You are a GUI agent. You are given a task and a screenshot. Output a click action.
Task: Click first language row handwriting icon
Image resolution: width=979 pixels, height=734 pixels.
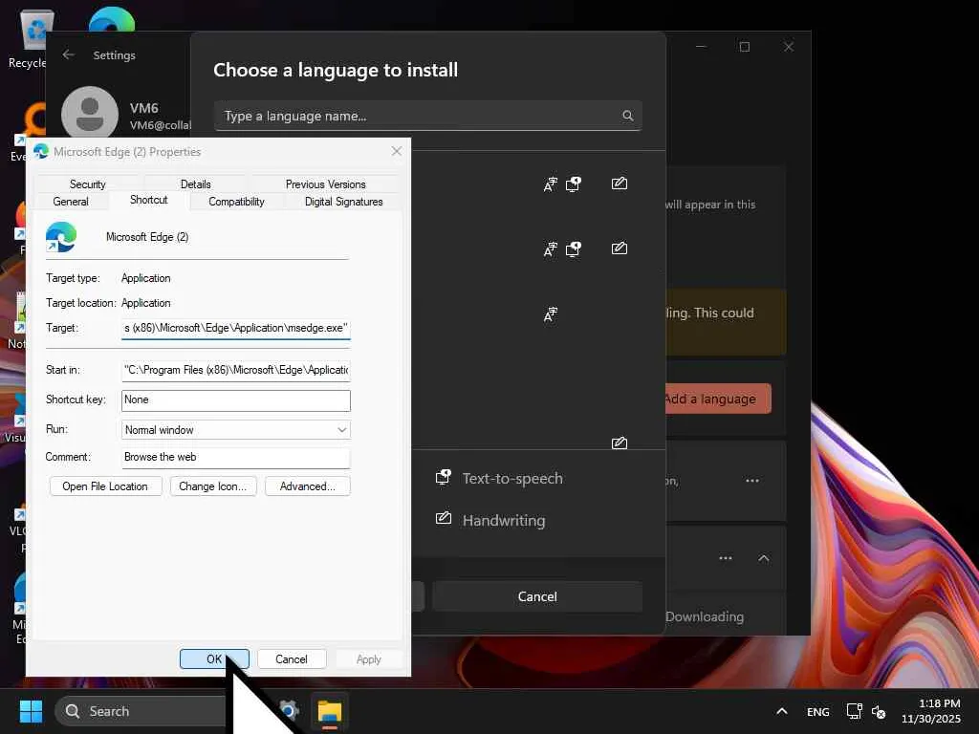pos(620,183)
